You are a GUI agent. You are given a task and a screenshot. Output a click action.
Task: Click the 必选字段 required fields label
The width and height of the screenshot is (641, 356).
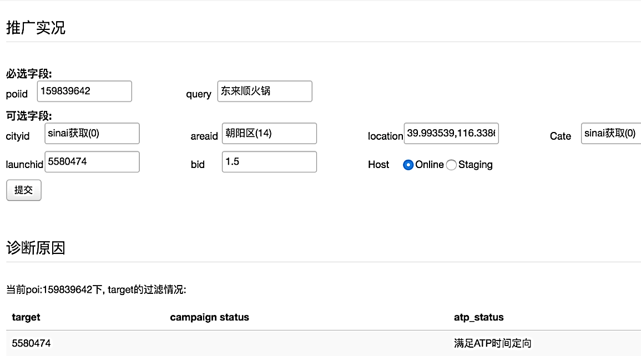33,74
